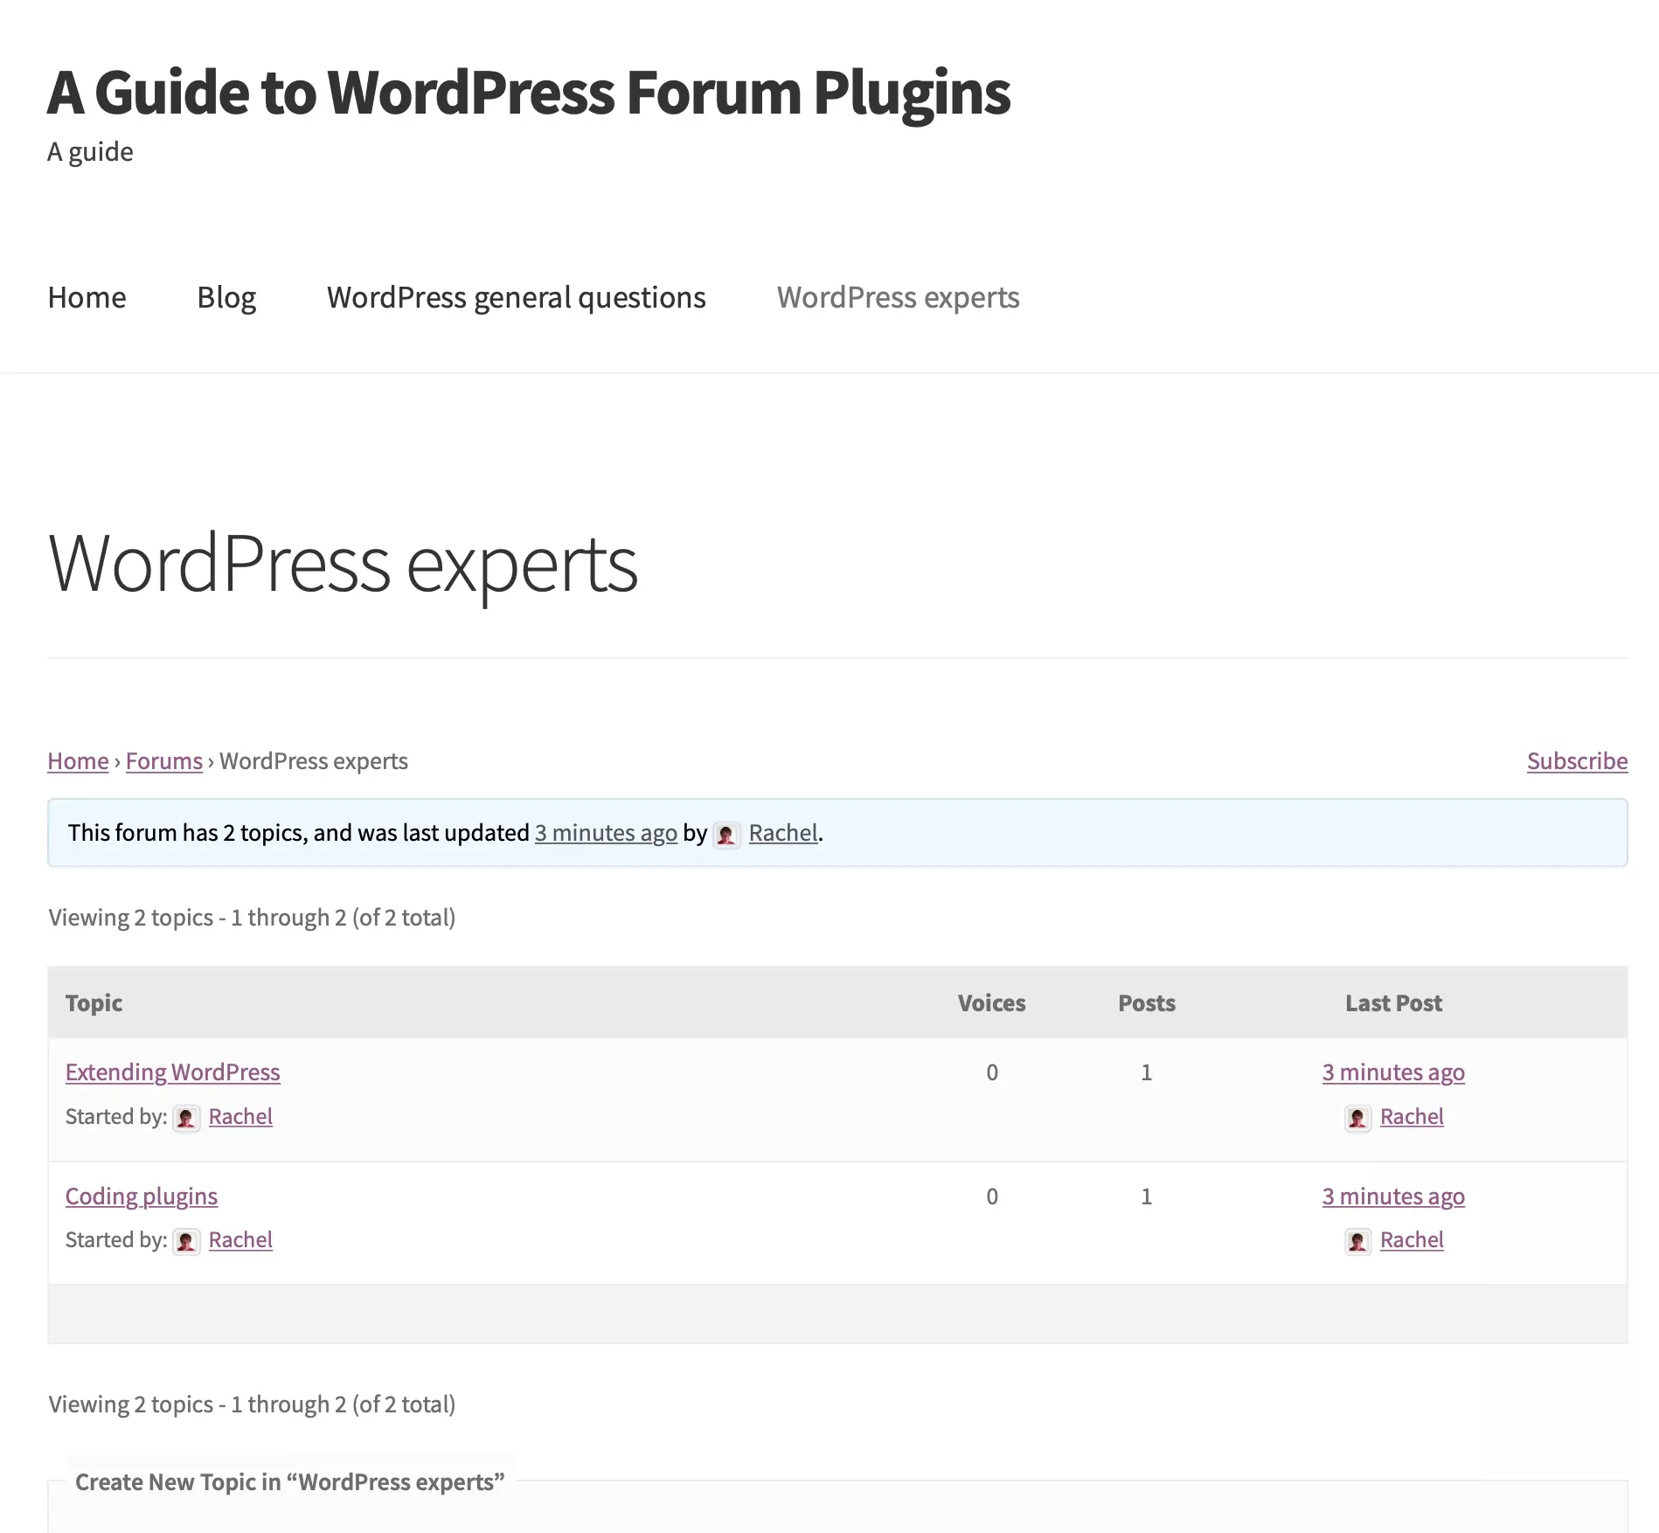The height and width of the screenshot is (1533, 1659).
Task: Click Rachel's avatar in Coding plugins Last Post
Action: (1357, 1241)
